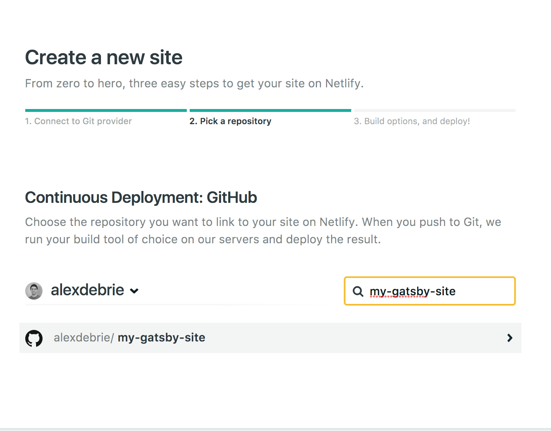
Task: Select the Pick a repository step
Action: click(230, 121)
